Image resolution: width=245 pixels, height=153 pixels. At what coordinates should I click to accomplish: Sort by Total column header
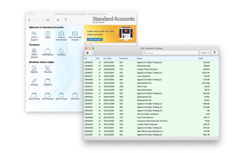(204, 58)
